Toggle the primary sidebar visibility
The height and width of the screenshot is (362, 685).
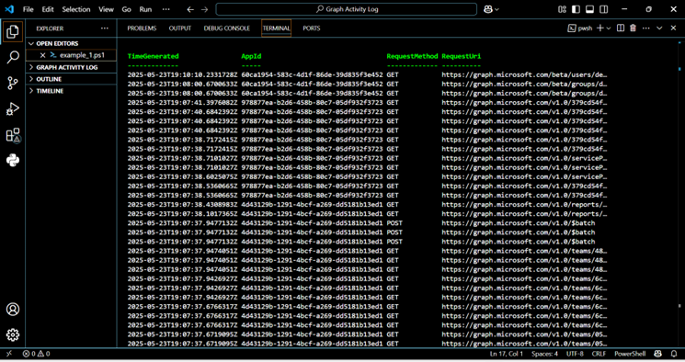click(576, 9)
